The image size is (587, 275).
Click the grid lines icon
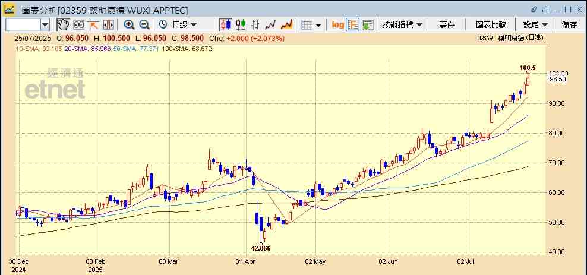tap(307, 25)
